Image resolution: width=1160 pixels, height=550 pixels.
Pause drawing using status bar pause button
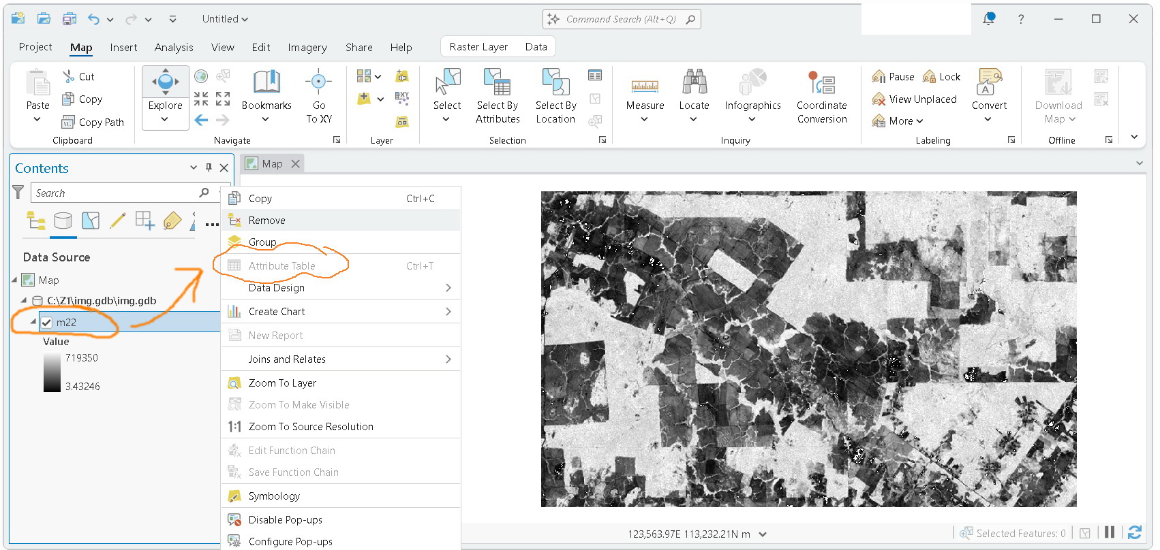tap(1110, 532)
